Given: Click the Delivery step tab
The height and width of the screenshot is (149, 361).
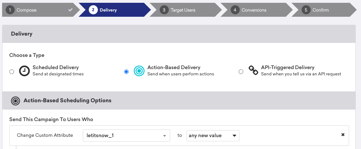Looking at the screenshot, I should point(108,10).
